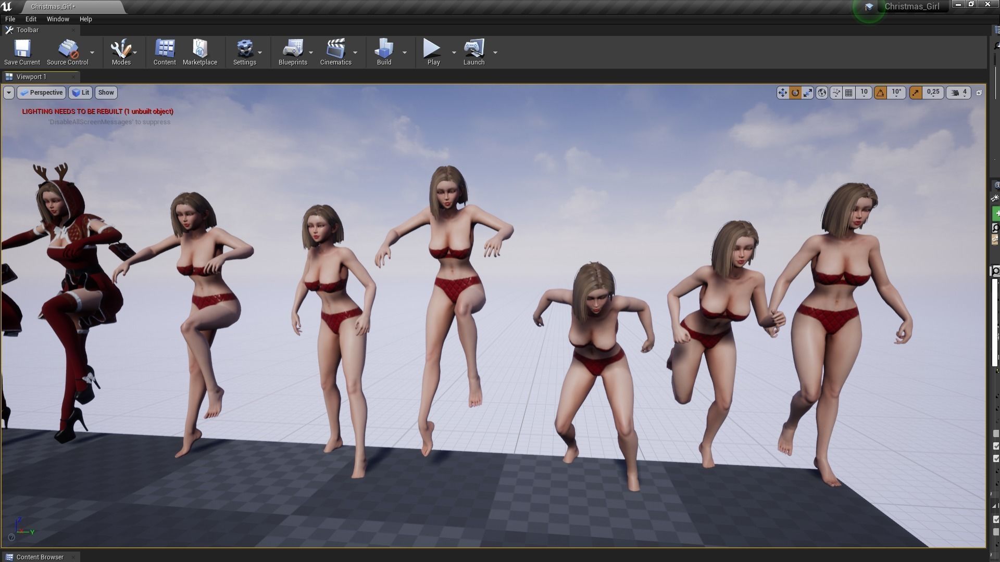The height and width of the screenshot is (562, 1000).
Task: Open the 10° rotation snap dropdown
Action: pyautogui.click(x=896, y=92)
